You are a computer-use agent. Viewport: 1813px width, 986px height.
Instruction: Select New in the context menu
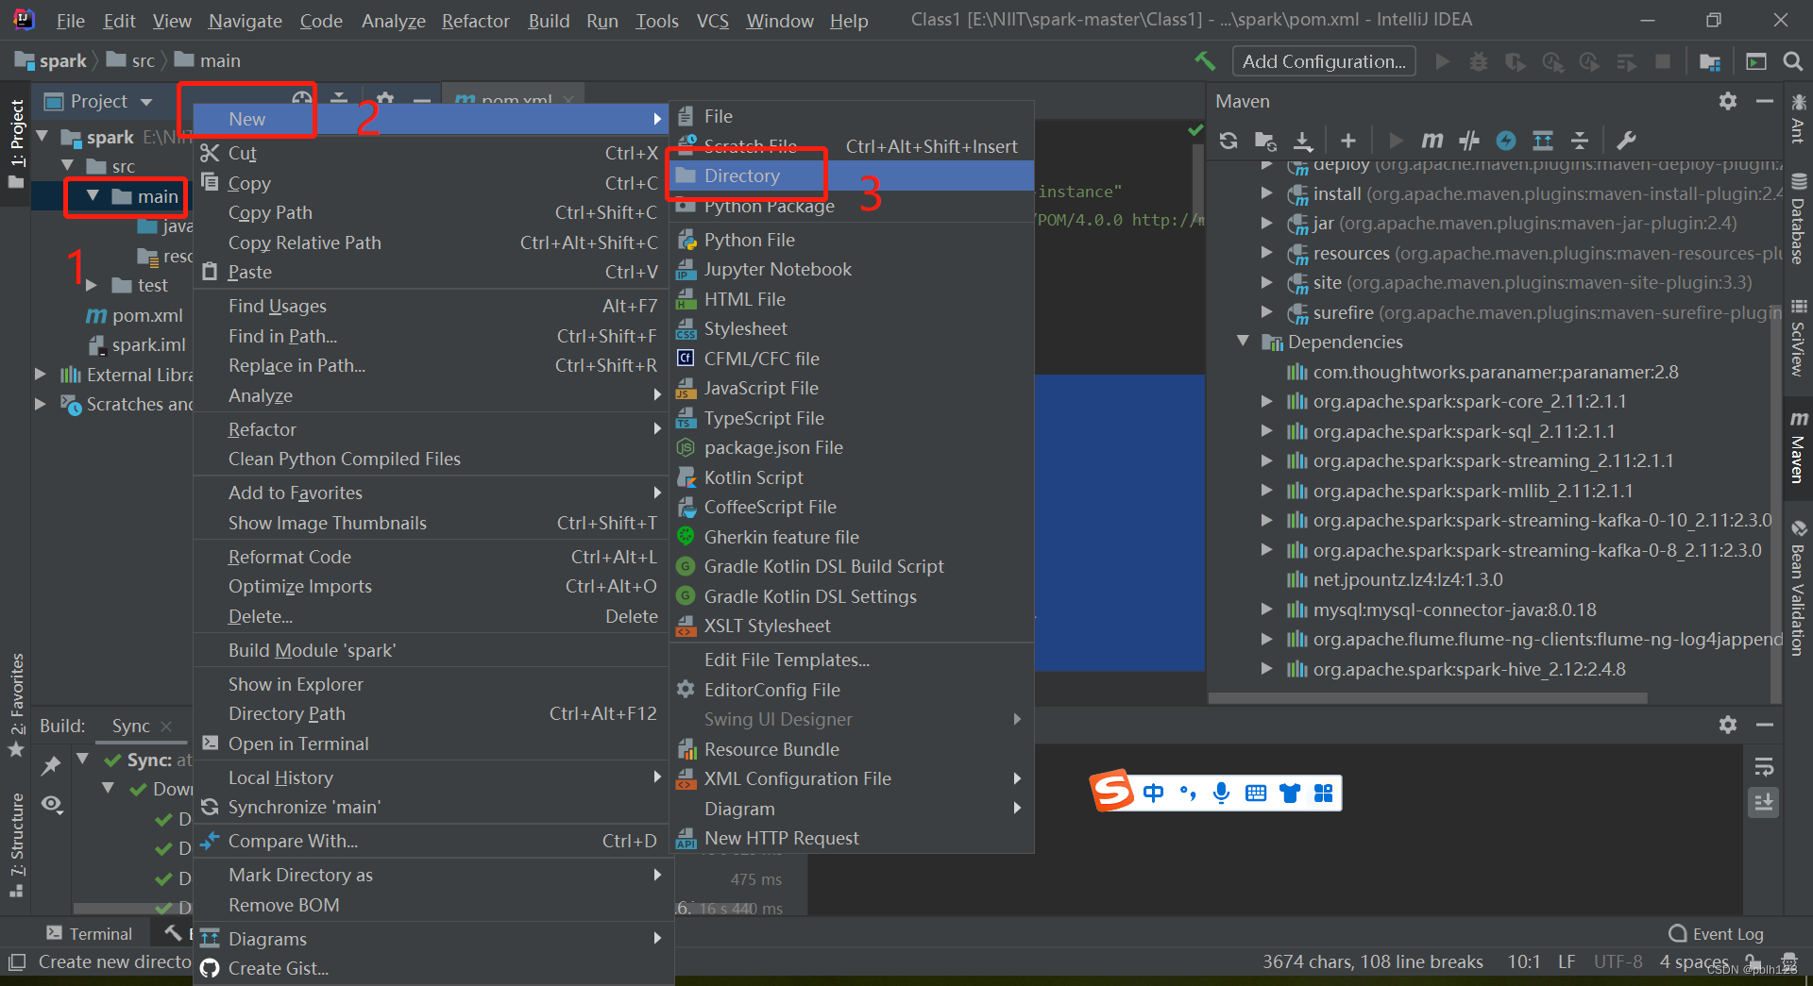click(x=431, y=119)
